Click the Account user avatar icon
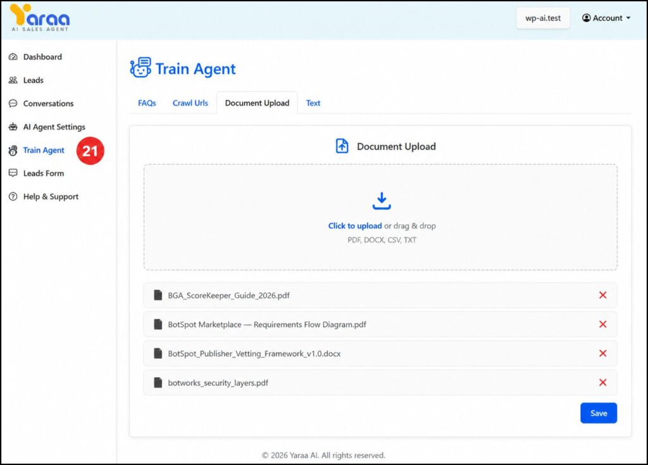The image size is (648, 465). click(x=586, y=18)
